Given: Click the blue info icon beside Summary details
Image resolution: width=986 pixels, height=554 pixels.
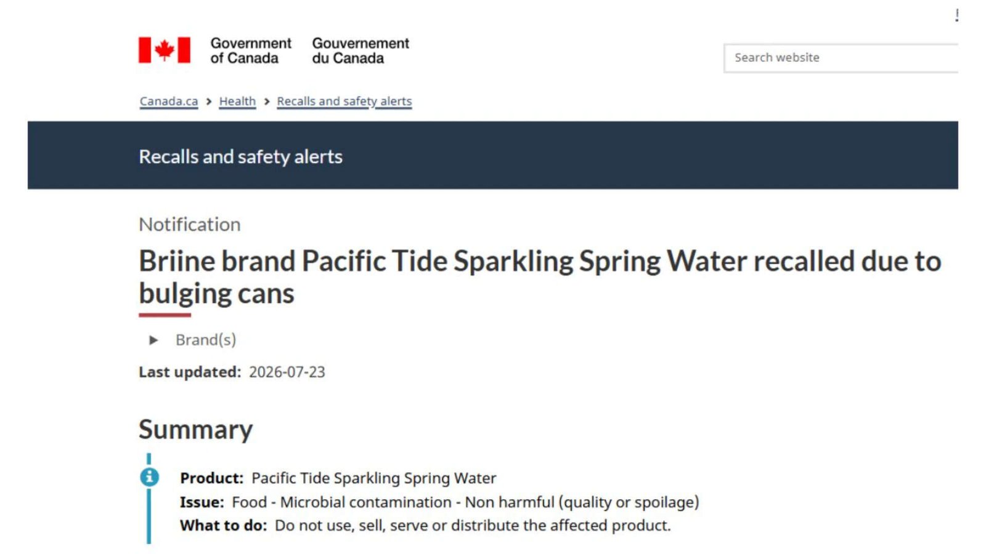Looking at the screenshot, I should tap(149, 477).
